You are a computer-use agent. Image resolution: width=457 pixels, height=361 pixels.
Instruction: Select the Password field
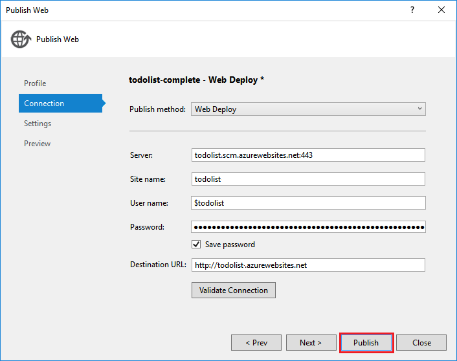(308, 227)
